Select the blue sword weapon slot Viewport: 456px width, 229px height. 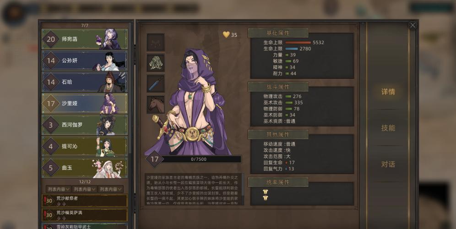point(156,83)
